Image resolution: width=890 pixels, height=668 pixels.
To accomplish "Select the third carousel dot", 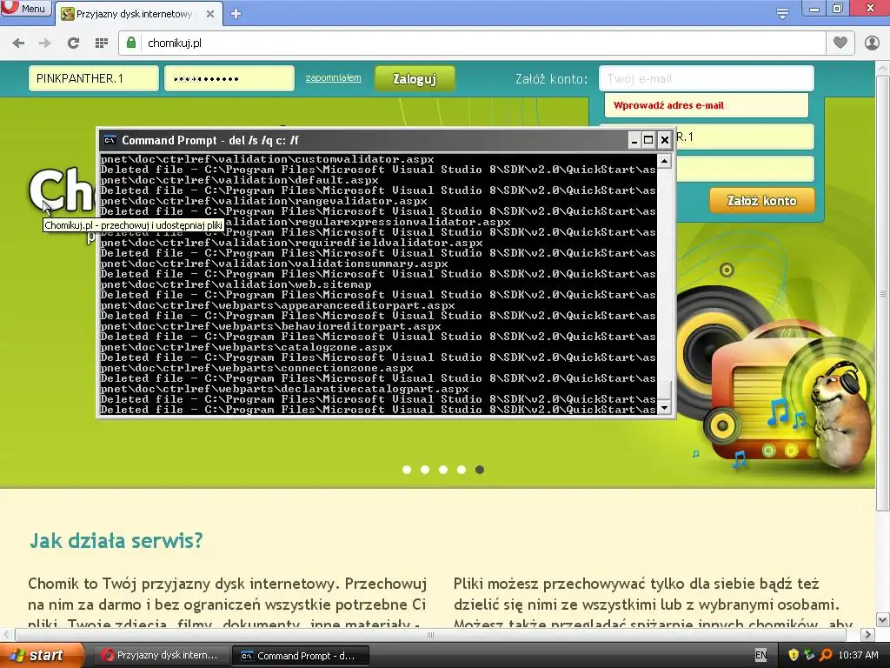I will (443, 470).
